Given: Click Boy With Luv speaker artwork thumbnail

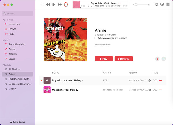Looking at the screenshot, I should click(x=47, y=80).
